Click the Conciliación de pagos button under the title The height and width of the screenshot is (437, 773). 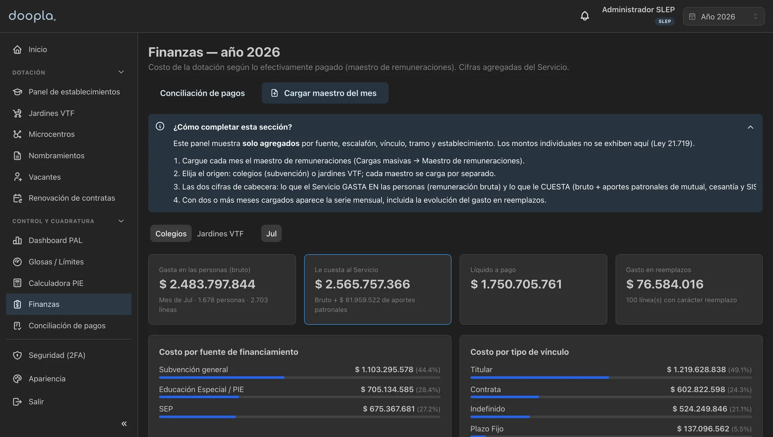coord(202,93)
